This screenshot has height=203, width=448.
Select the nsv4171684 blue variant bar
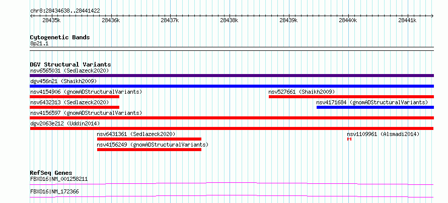[x=375, y=107]
